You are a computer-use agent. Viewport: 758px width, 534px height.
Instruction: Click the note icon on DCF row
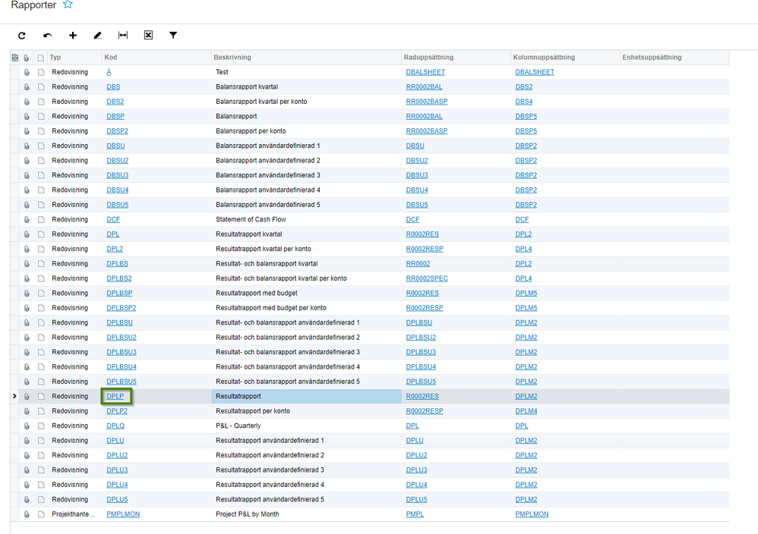40,220
